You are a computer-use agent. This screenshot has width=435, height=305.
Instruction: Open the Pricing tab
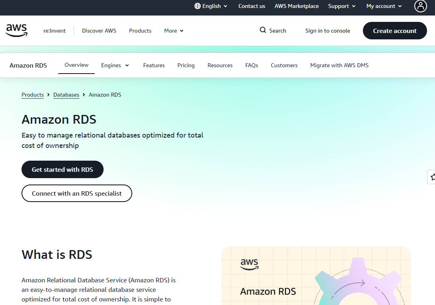tap(186, 65)
